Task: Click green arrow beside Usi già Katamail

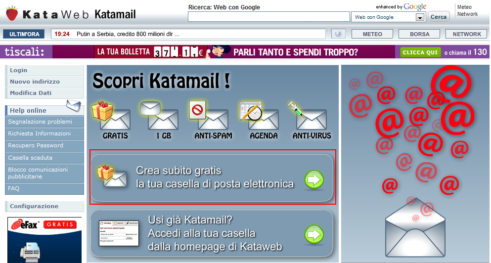Action: click(314, 234)
